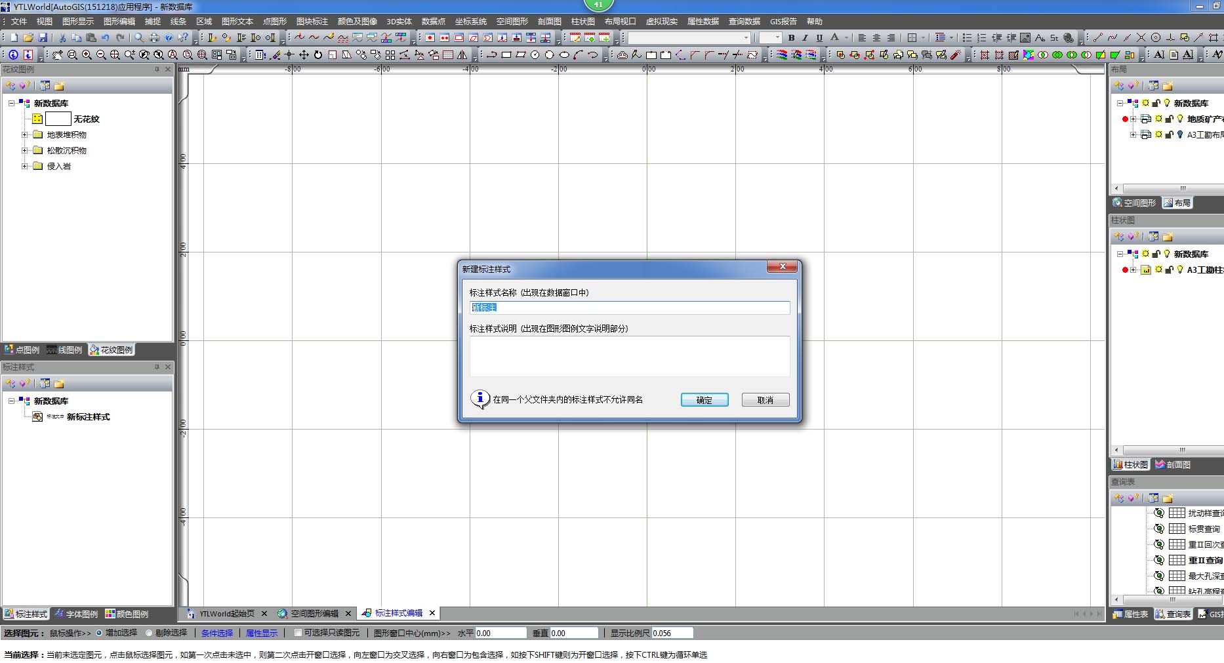Toggle the lock icon on A3工勘柱 row
The image size is (1224, 663).
[x=1169, y=270]
